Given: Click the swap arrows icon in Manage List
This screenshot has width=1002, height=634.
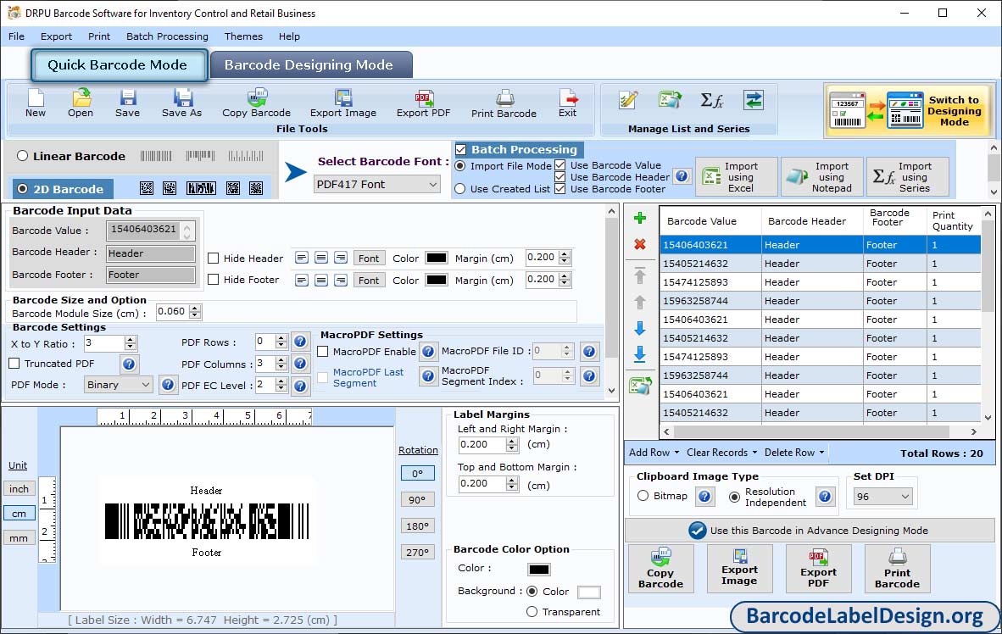Looking at the screenshot, I should tap(754, 100).
